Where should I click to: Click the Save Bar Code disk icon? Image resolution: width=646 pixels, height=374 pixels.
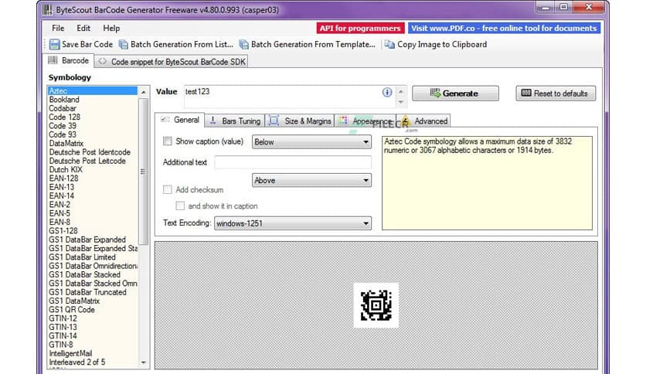point(54,44)
